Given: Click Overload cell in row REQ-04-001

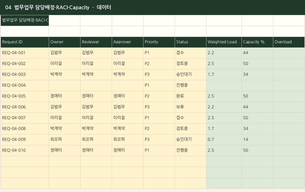Looking at the screenshot, I should point(289,53).
